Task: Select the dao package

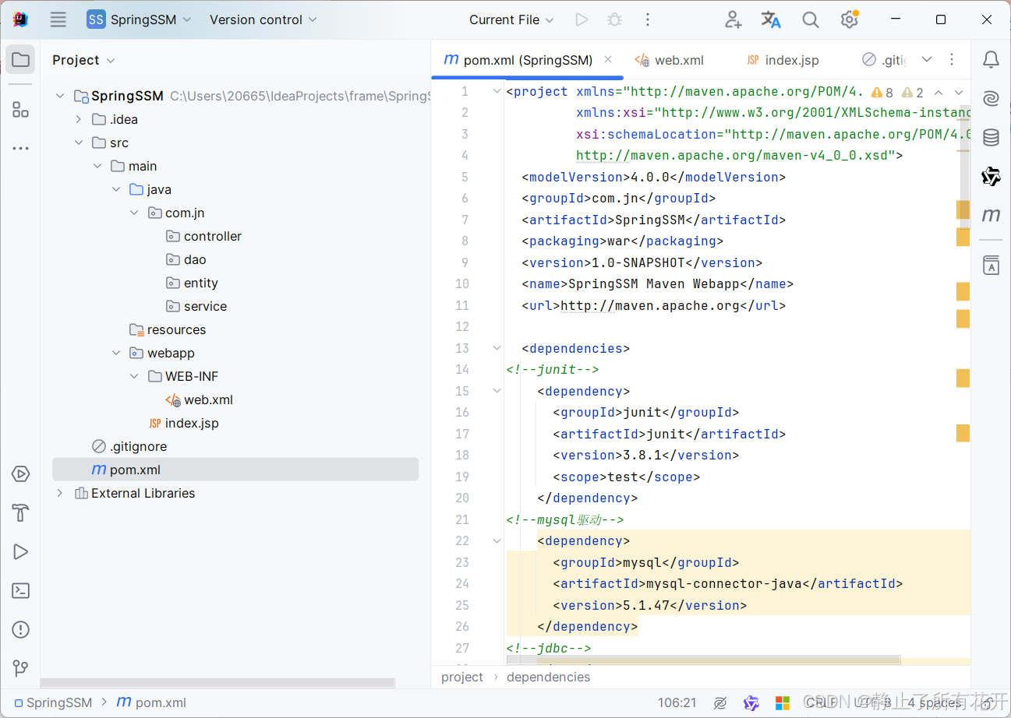Action: point(186,259)
